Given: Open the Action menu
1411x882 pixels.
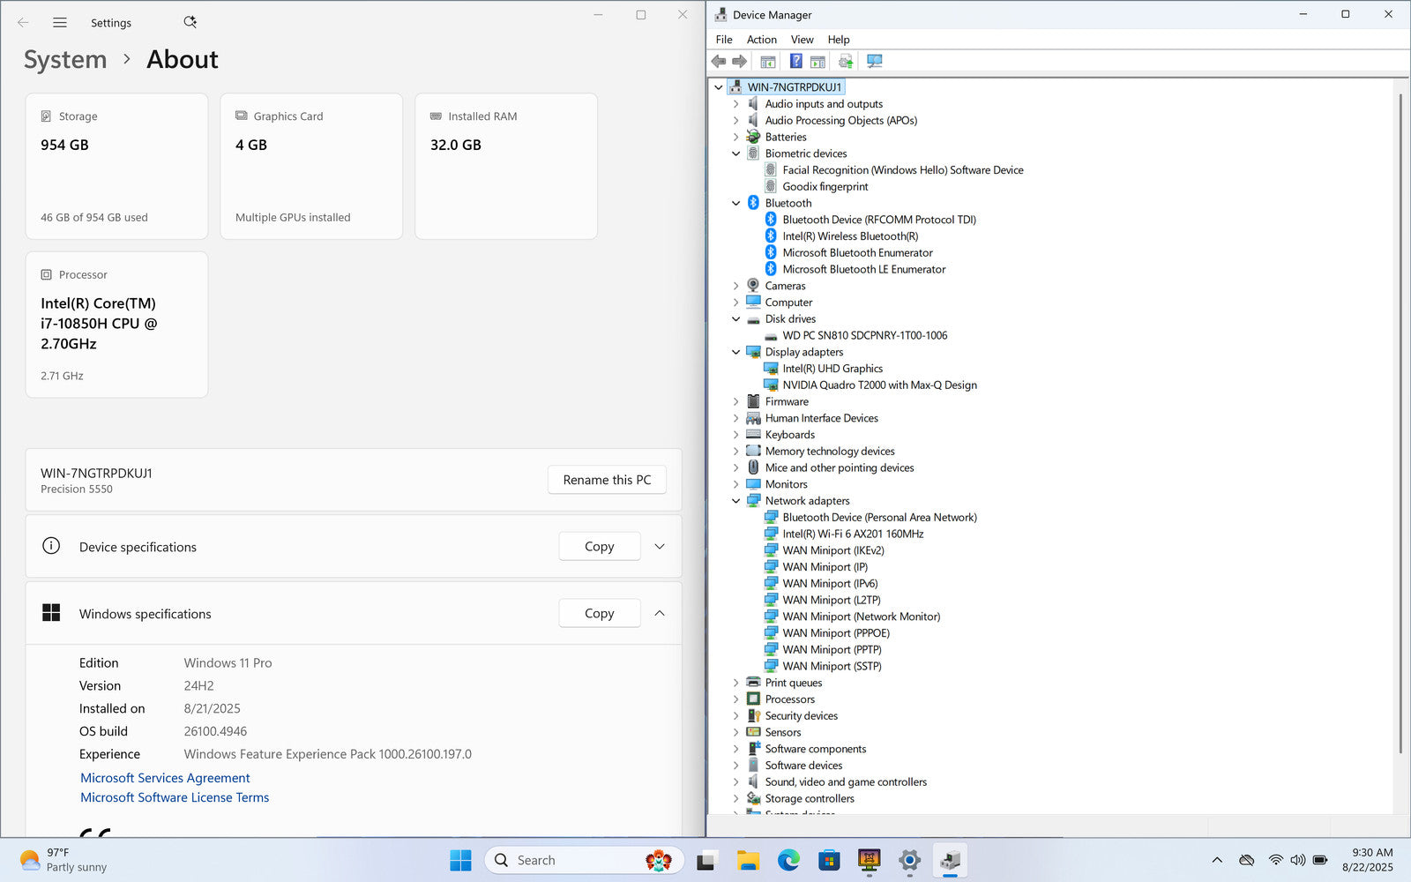Looking at the screenshot, I should coord(761,40).
